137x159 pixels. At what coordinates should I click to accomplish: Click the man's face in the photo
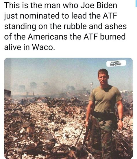(103, 78)
